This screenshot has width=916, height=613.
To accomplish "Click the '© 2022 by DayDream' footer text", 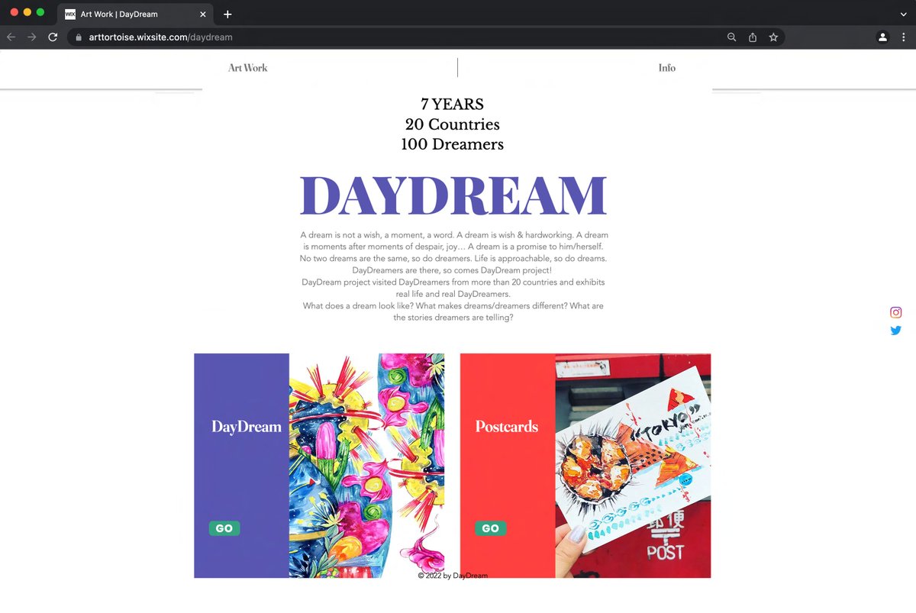I will (453, 576).
